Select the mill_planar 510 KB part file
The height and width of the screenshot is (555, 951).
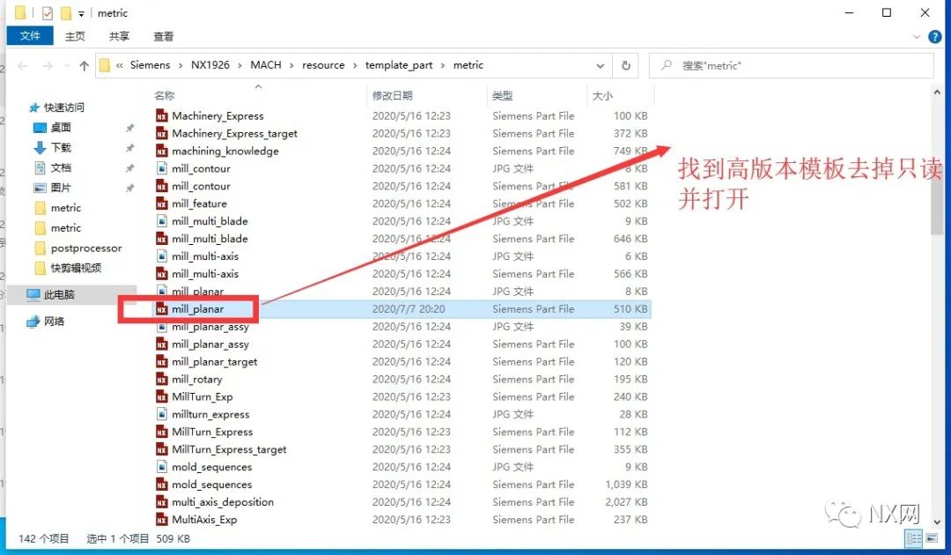point(401,309)
